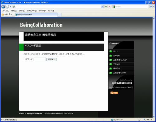Open ホーム in the Contents menu
156x122 pixels.
pyautogui.click(x=116, y=51)
